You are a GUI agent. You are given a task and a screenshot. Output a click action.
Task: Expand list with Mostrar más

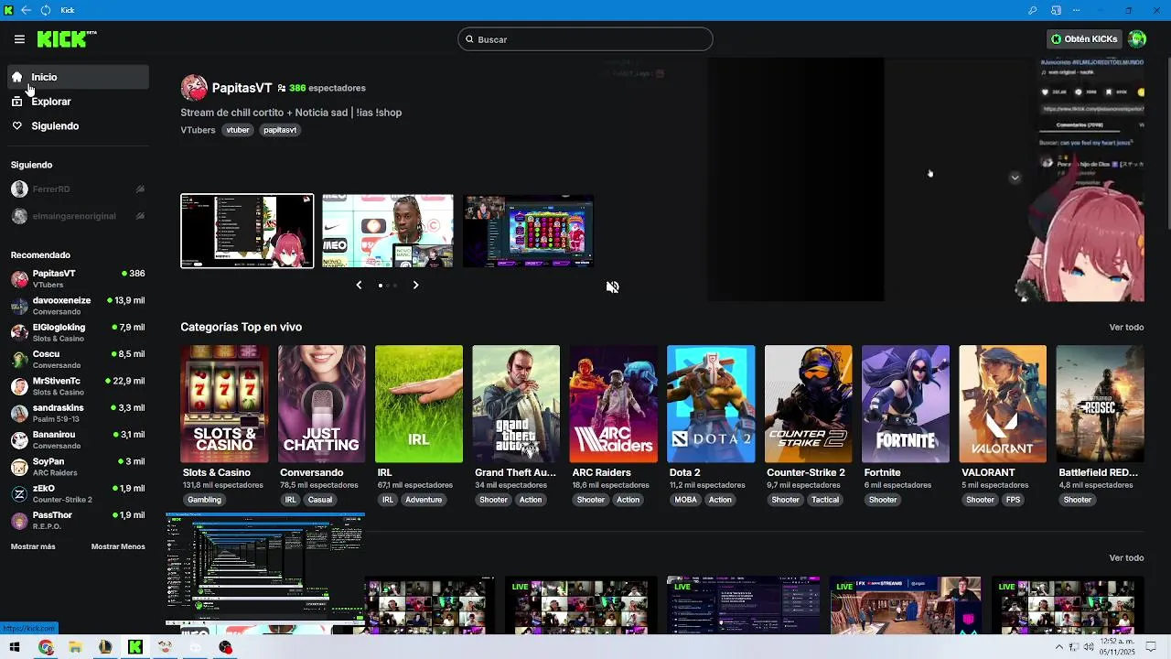click(33, 546)
